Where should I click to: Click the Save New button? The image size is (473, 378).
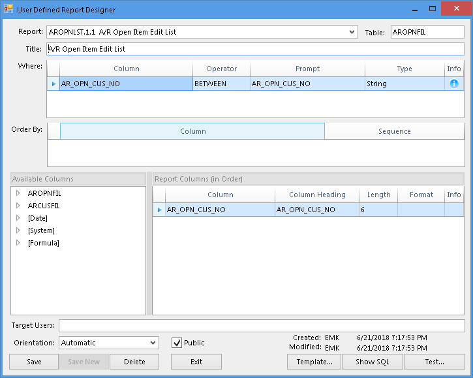coord(84,362)
